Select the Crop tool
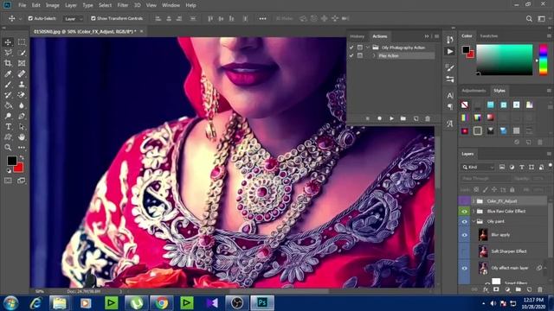 8,63
